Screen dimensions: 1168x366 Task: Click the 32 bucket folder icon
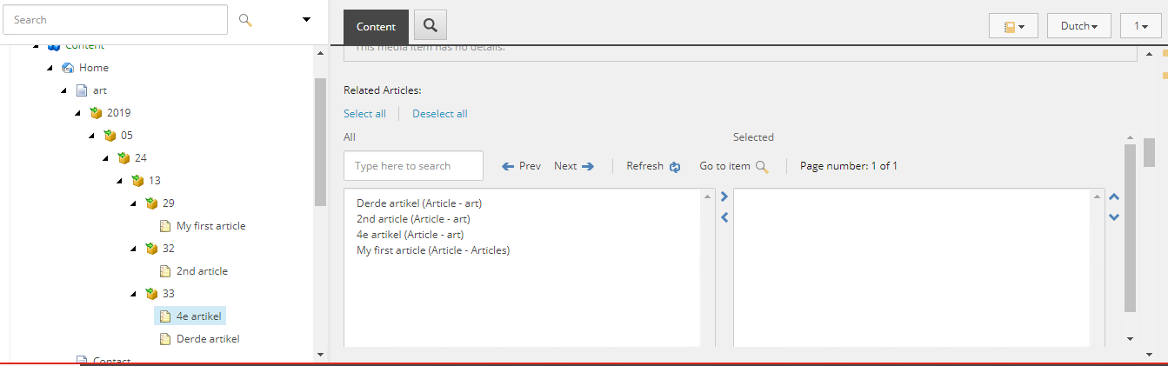151,249
